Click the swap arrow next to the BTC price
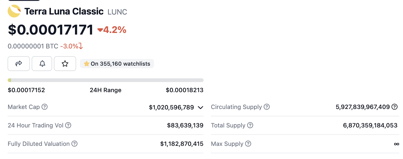The width and height of the screenshot is (403, 159). click(81, 46)
